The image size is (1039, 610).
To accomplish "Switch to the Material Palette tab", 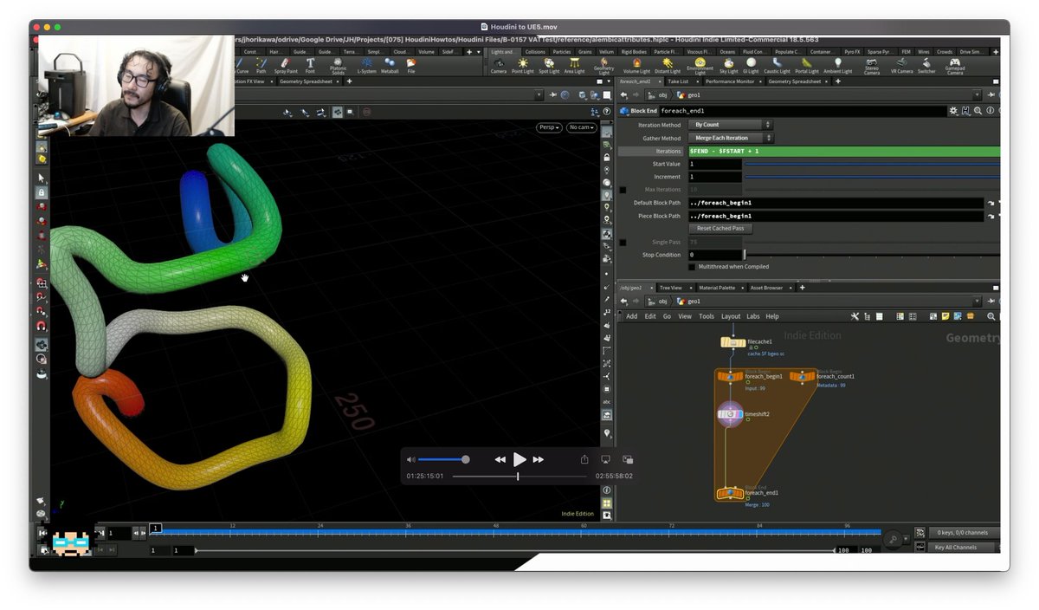I will [717, 288].
